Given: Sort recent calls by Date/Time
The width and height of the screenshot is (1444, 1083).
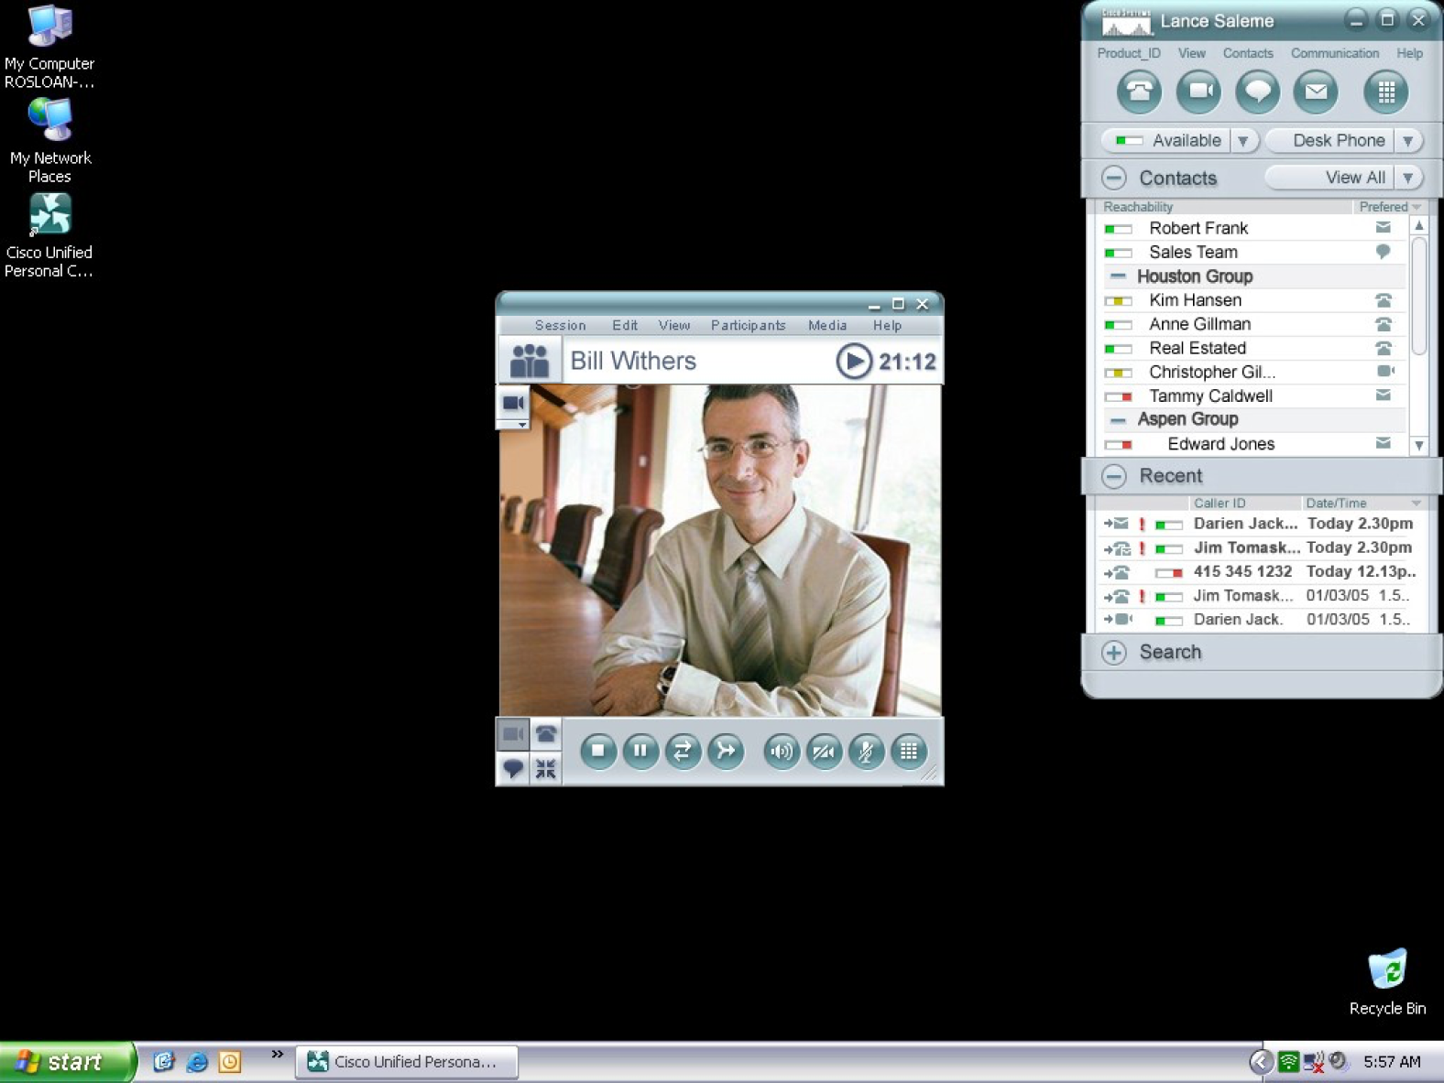Looking at the screenshot, I should tap(1363, 504).
